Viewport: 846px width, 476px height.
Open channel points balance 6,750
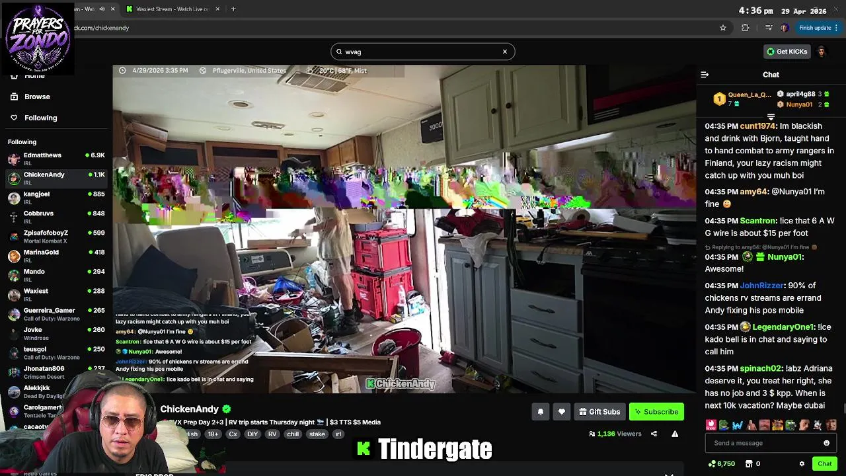pos(721,463)
